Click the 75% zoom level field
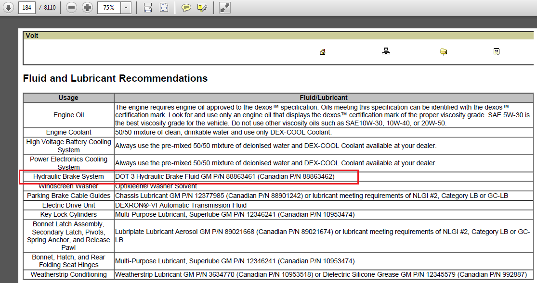Image resolution: width=537 pixels, height=283 pixels. pyautogui.click(x=109, y=8)
